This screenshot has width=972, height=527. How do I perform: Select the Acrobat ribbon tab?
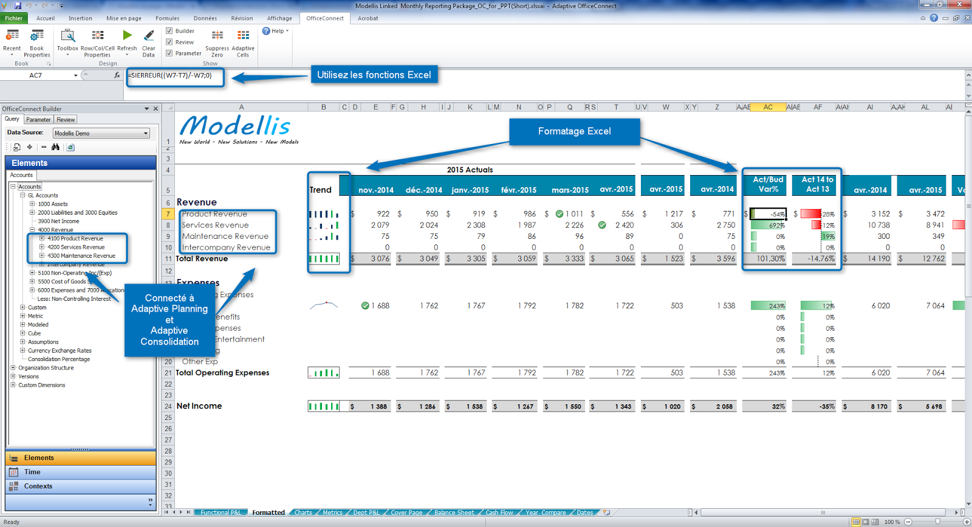tap(368, 18)
